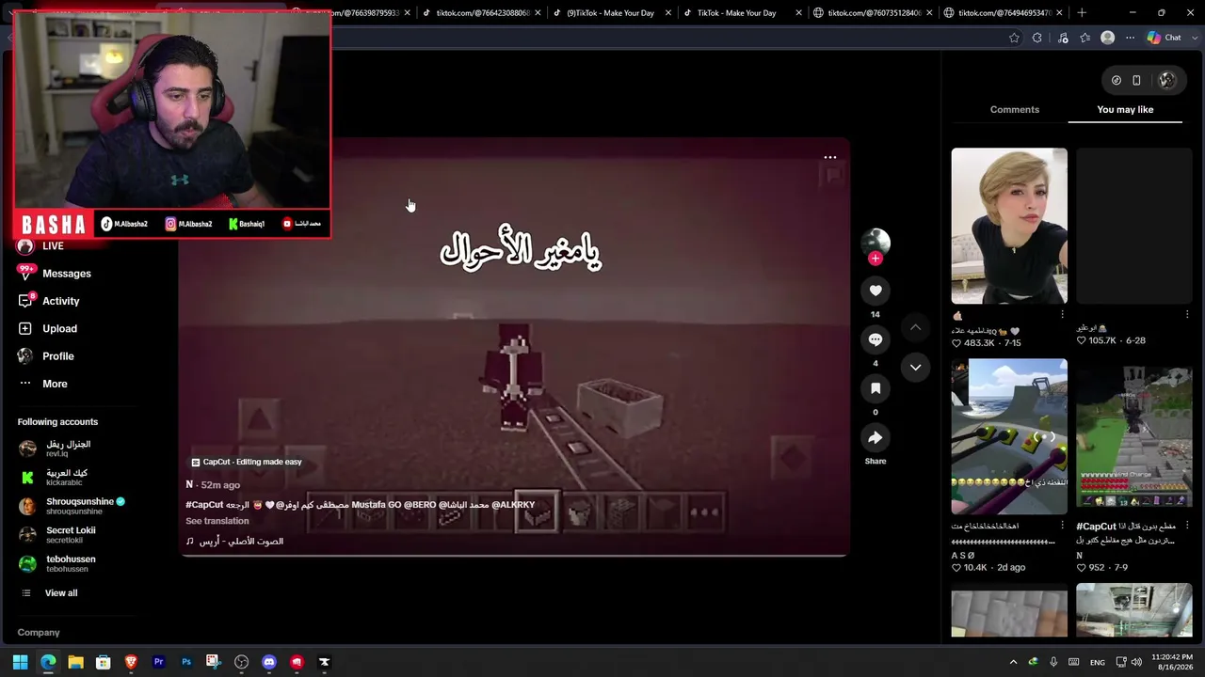Open the comments bubble icon
Viewport: 1205px width, 677px height.
876,339
